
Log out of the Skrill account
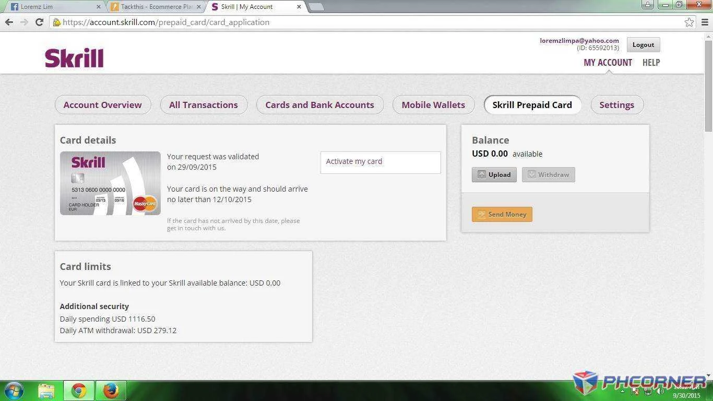643,45
